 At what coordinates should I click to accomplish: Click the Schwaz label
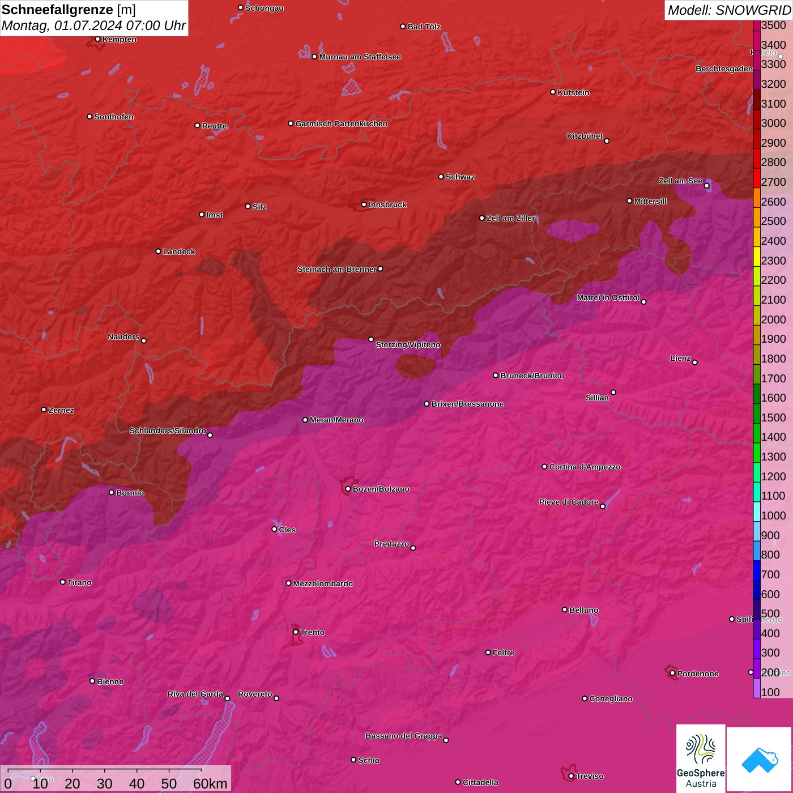(460, 177)
